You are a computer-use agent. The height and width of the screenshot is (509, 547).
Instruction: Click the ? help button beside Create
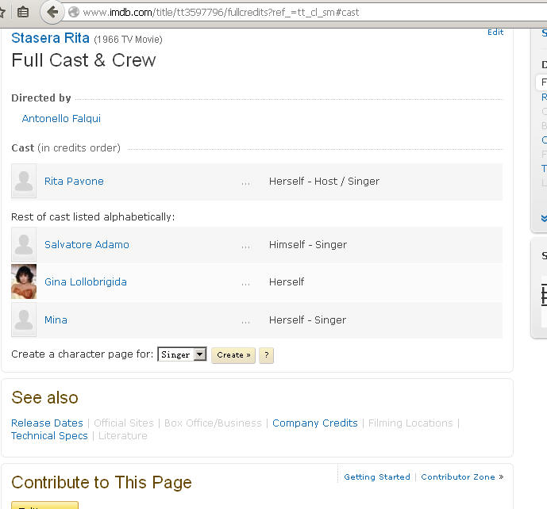[x=267, y=355]
